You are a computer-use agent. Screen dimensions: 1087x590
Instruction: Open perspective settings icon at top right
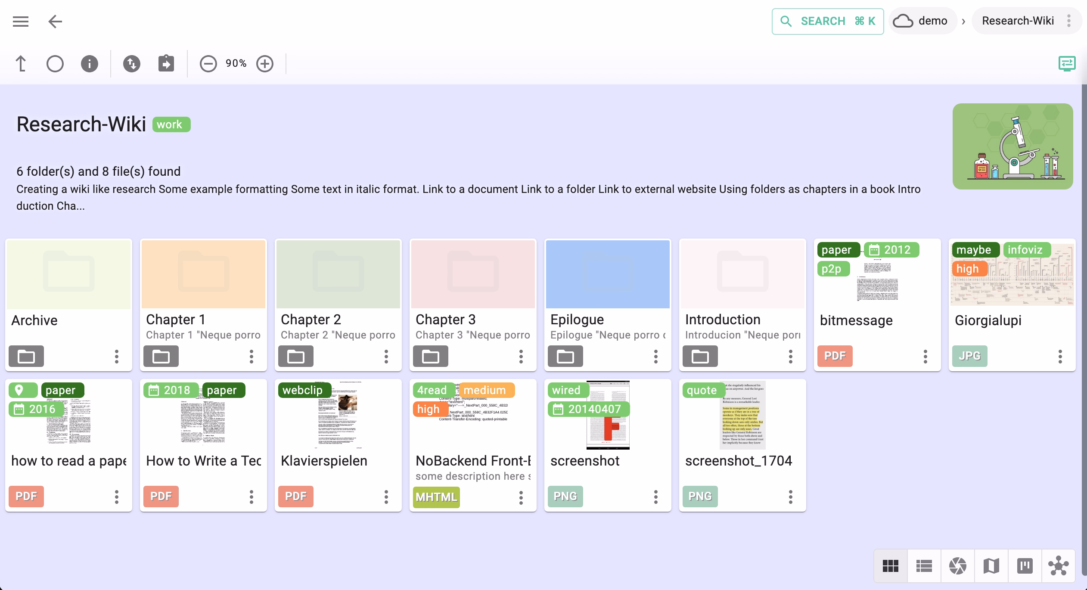pos(1067,64)
